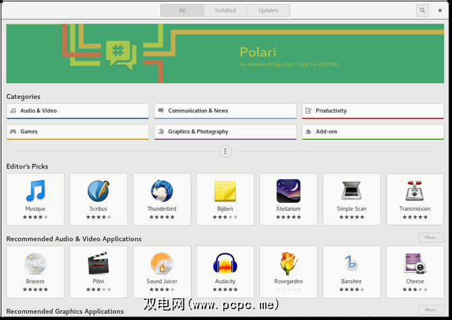Open the Bijiben sticky note icon
The image size is (452, 320).
[x=225, y=191]
